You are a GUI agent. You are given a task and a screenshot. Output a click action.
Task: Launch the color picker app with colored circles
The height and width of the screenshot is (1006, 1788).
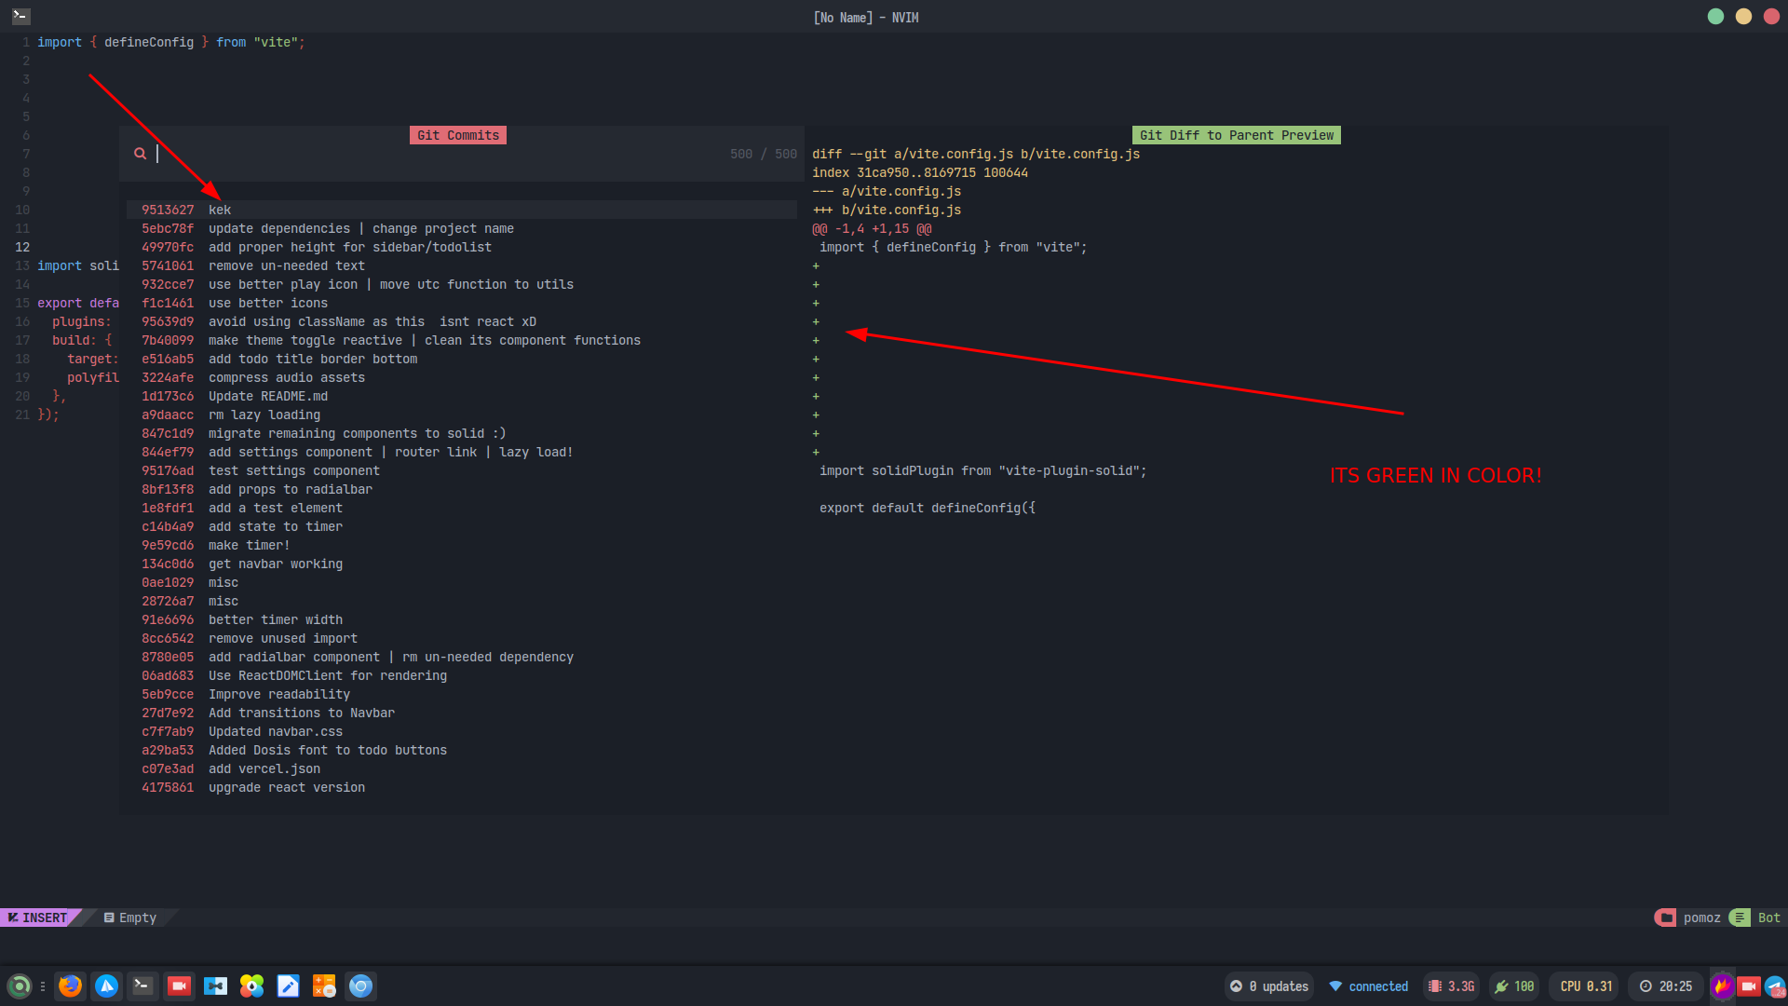point(251,986)
